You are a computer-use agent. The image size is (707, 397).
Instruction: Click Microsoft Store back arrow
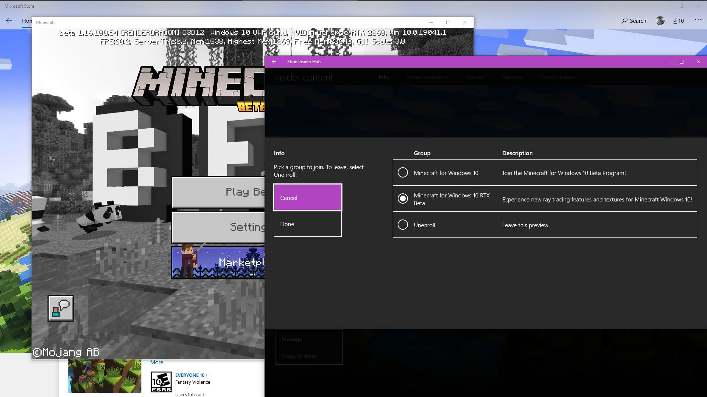(x=9, y=21)
